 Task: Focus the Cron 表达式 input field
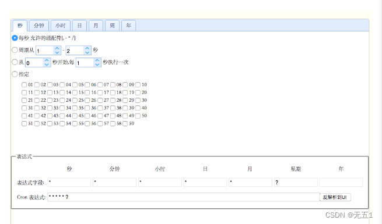[x=184, y=197]
